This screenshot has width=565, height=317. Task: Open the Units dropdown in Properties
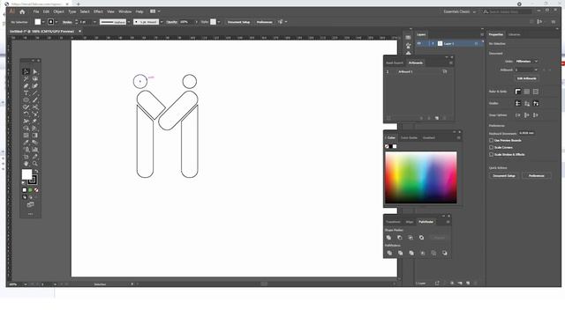(x=526, y=62)
